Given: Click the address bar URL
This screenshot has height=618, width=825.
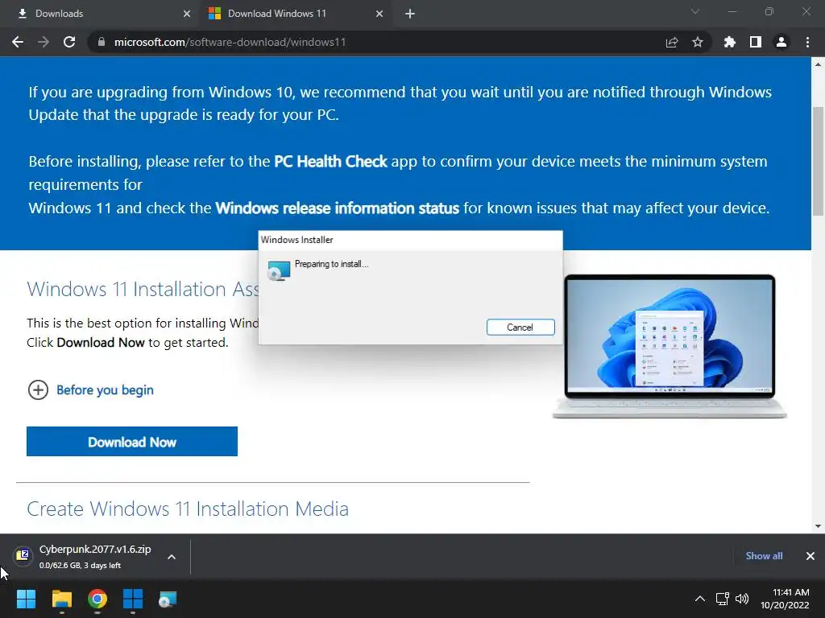Looking at the screenshot, I should point(230,42).
